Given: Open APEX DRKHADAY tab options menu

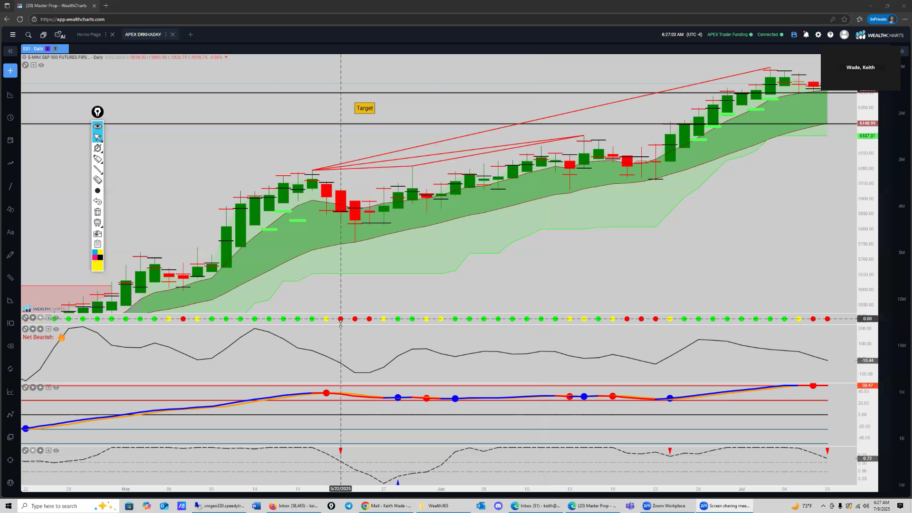Looking at the screenshot, I should 166,35.
